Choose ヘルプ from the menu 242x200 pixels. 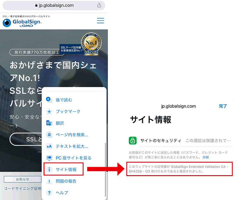pyautogui.click(x=62, y=193)
